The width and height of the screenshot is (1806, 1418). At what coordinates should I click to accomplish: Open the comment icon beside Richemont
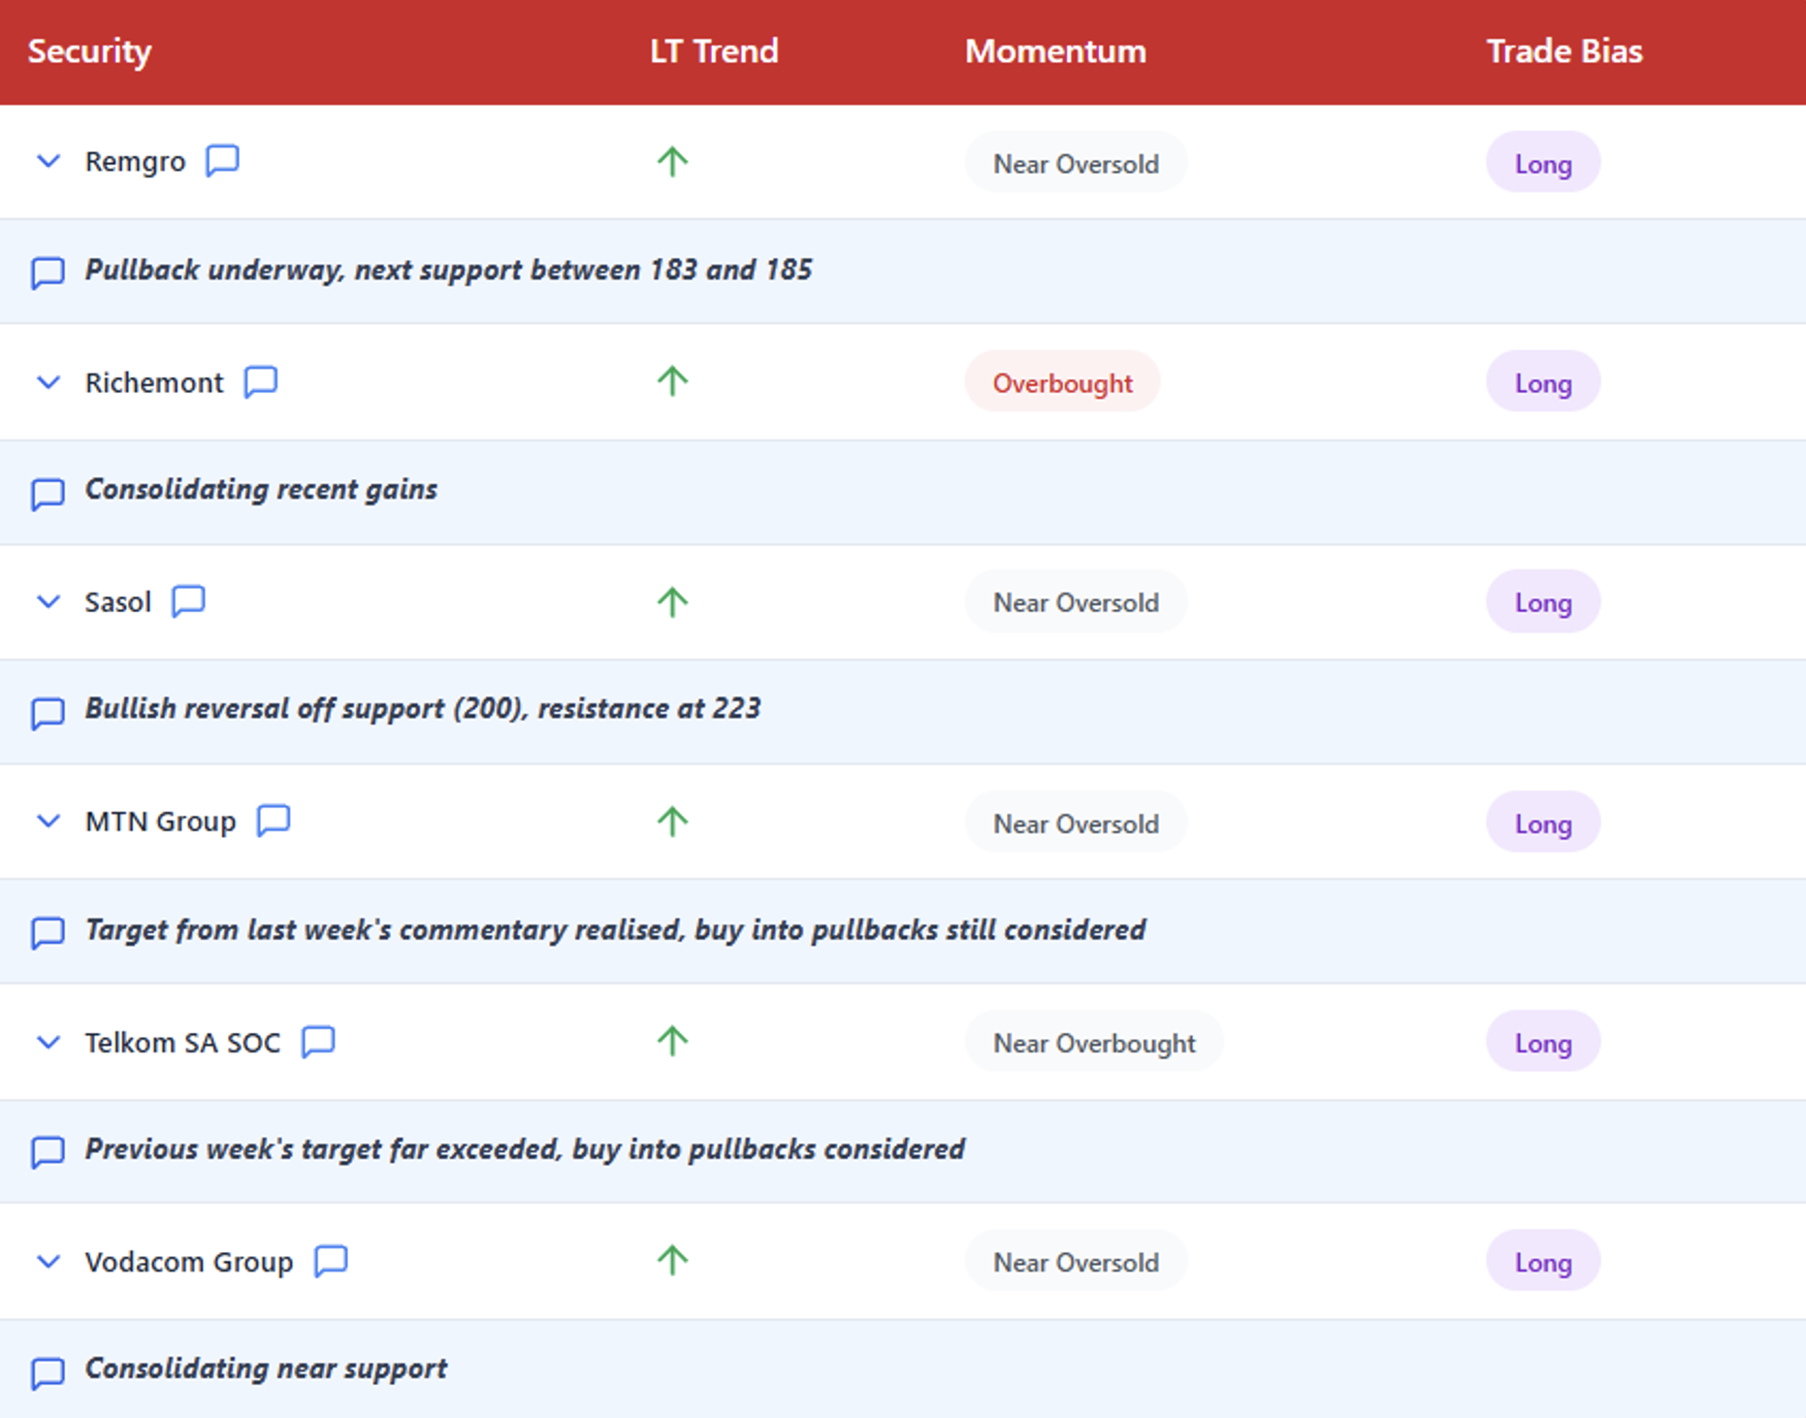click(261, 381)
